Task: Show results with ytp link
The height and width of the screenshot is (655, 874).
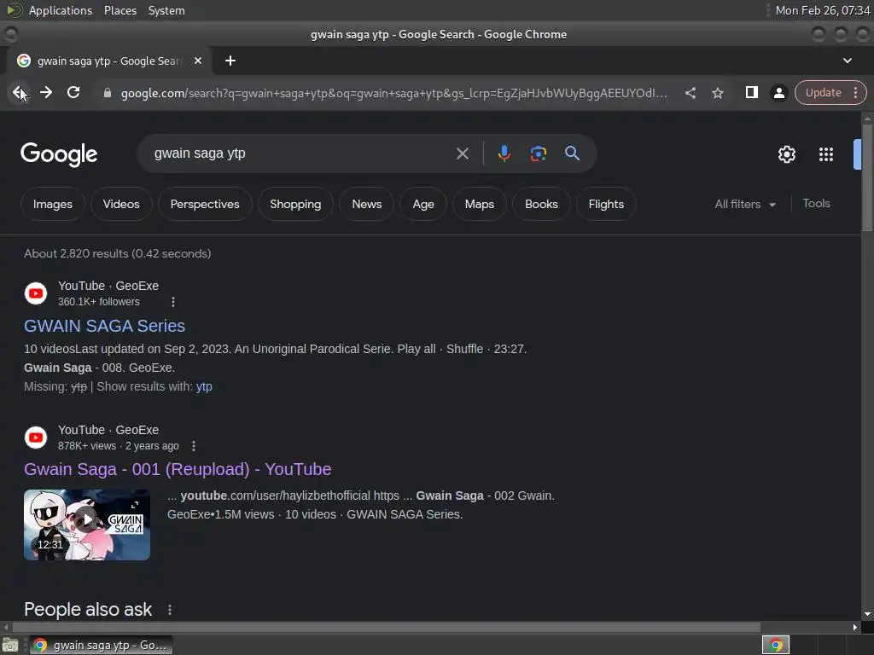Action: click(x=204, y=386)
